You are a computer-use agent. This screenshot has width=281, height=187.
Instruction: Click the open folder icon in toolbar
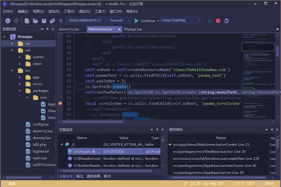(x=35, y=21)
